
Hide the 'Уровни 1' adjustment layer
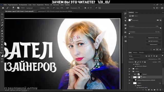pos(129,74)
